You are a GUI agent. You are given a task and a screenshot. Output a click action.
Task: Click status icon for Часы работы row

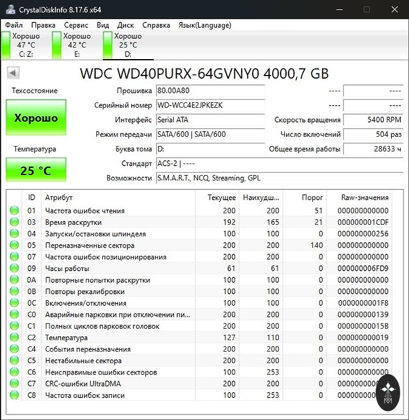pos(14,269)
